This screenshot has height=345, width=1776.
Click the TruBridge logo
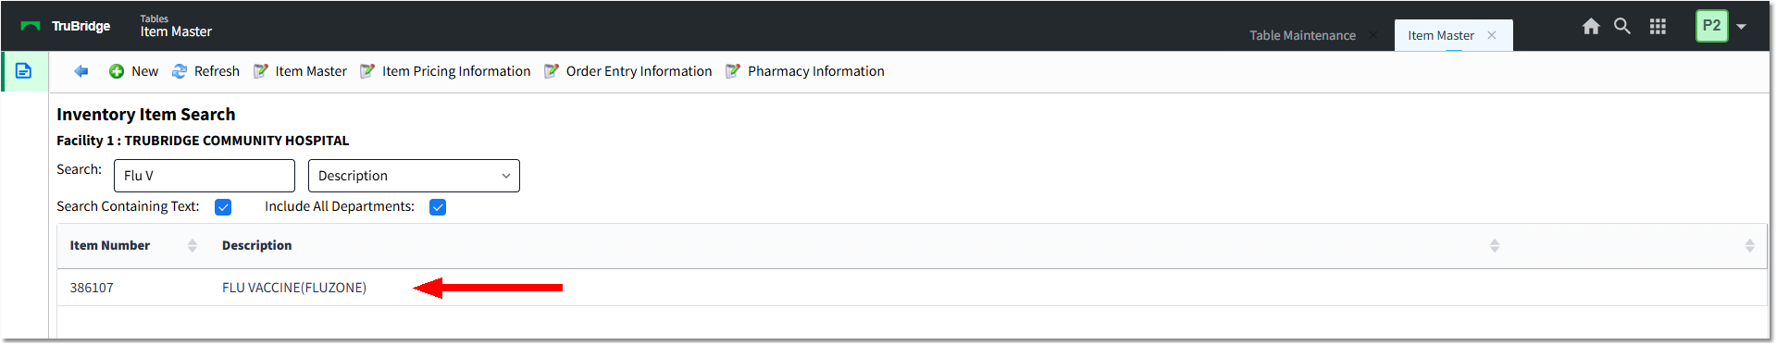[66, 26]
